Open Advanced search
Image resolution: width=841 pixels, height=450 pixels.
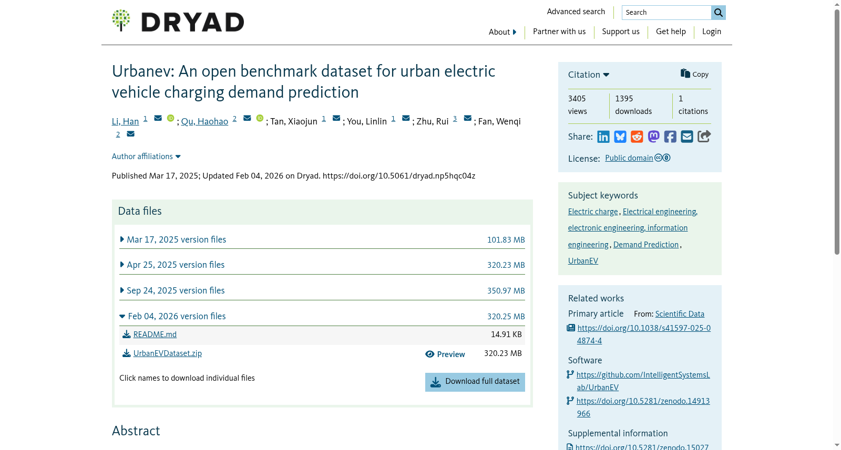[x=576, y=12]
